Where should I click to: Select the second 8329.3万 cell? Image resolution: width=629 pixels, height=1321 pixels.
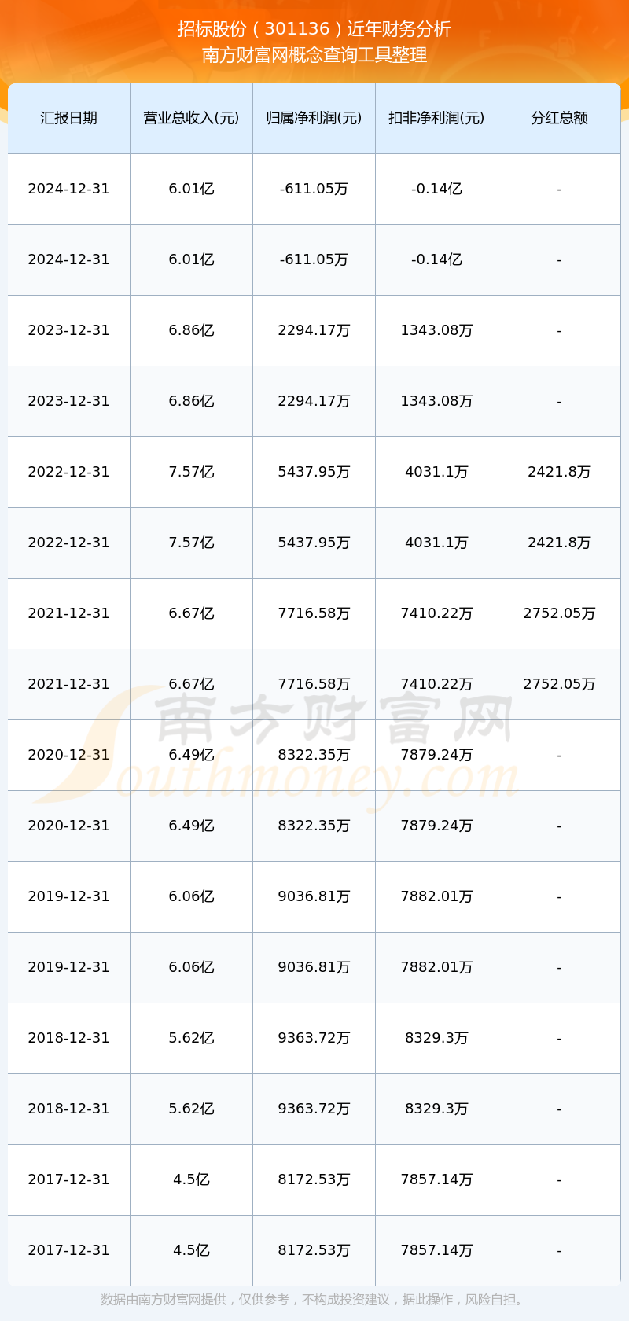(x=436, y=1109)
